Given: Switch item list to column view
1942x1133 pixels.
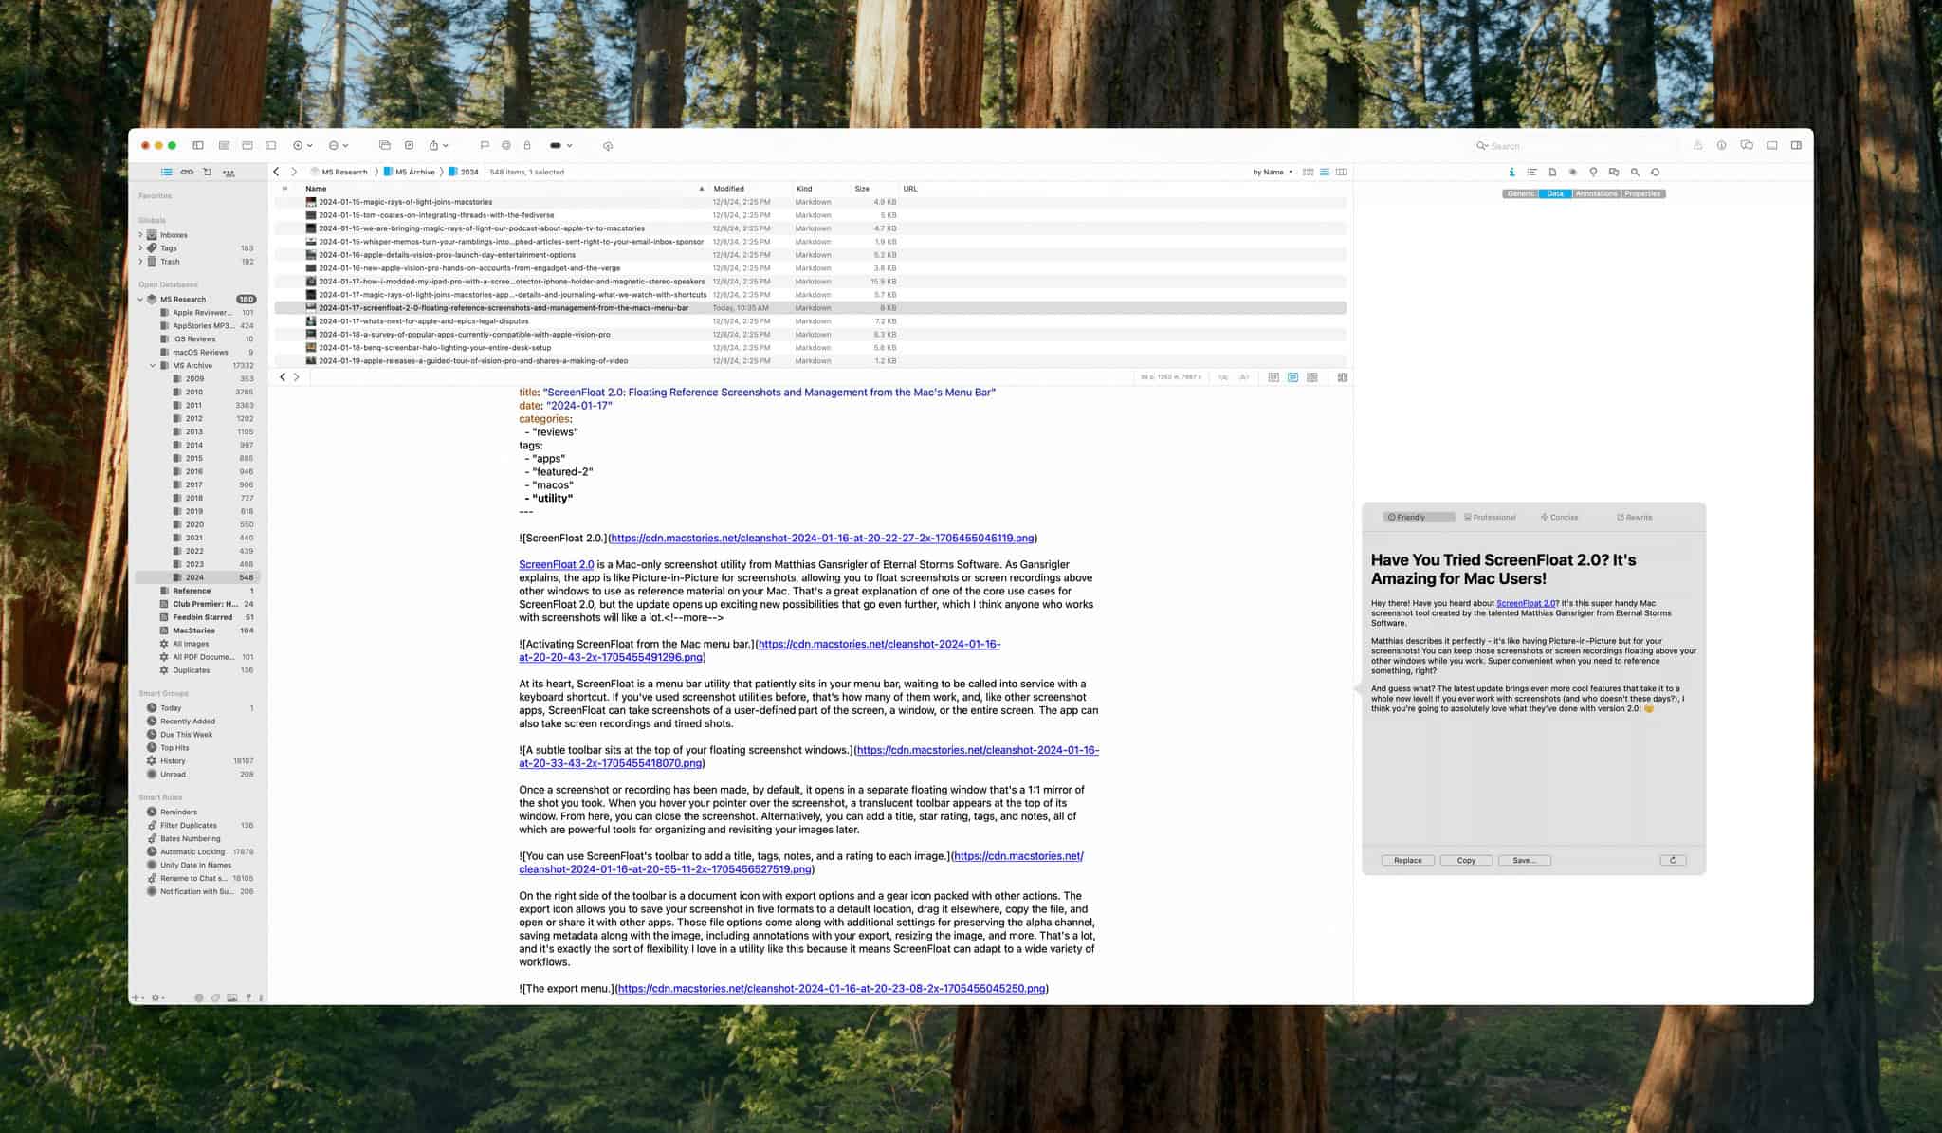Looking at the screenshot, I should (1341, 172).
